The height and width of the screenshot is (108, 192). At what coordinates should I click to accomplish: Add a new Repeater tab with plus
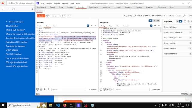45,11
